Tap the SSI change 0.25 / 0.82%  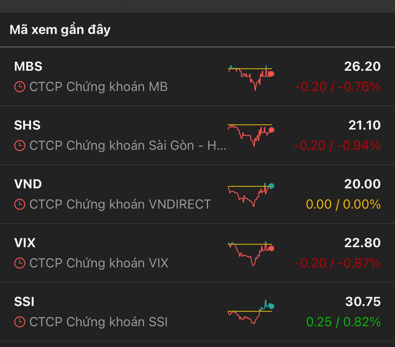point(343,322)
